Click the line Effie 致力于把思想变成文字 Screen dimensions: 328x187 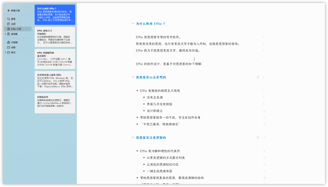coord(168,50)
